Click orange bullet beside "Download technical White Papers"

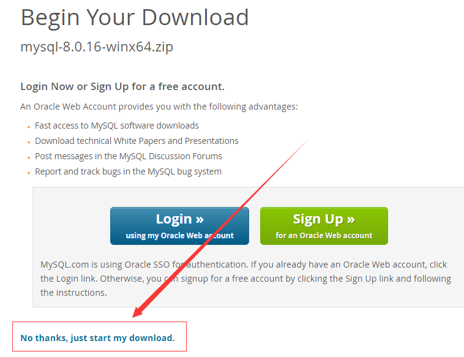29,143
